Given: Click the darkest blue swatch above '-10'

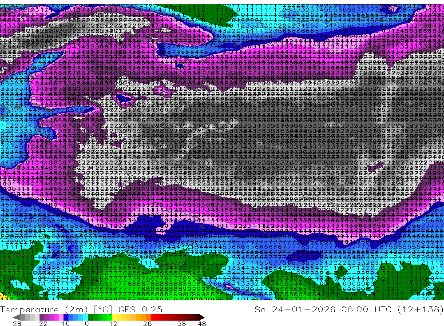Looking at the screenshot, I should click(x=66, y=317).
